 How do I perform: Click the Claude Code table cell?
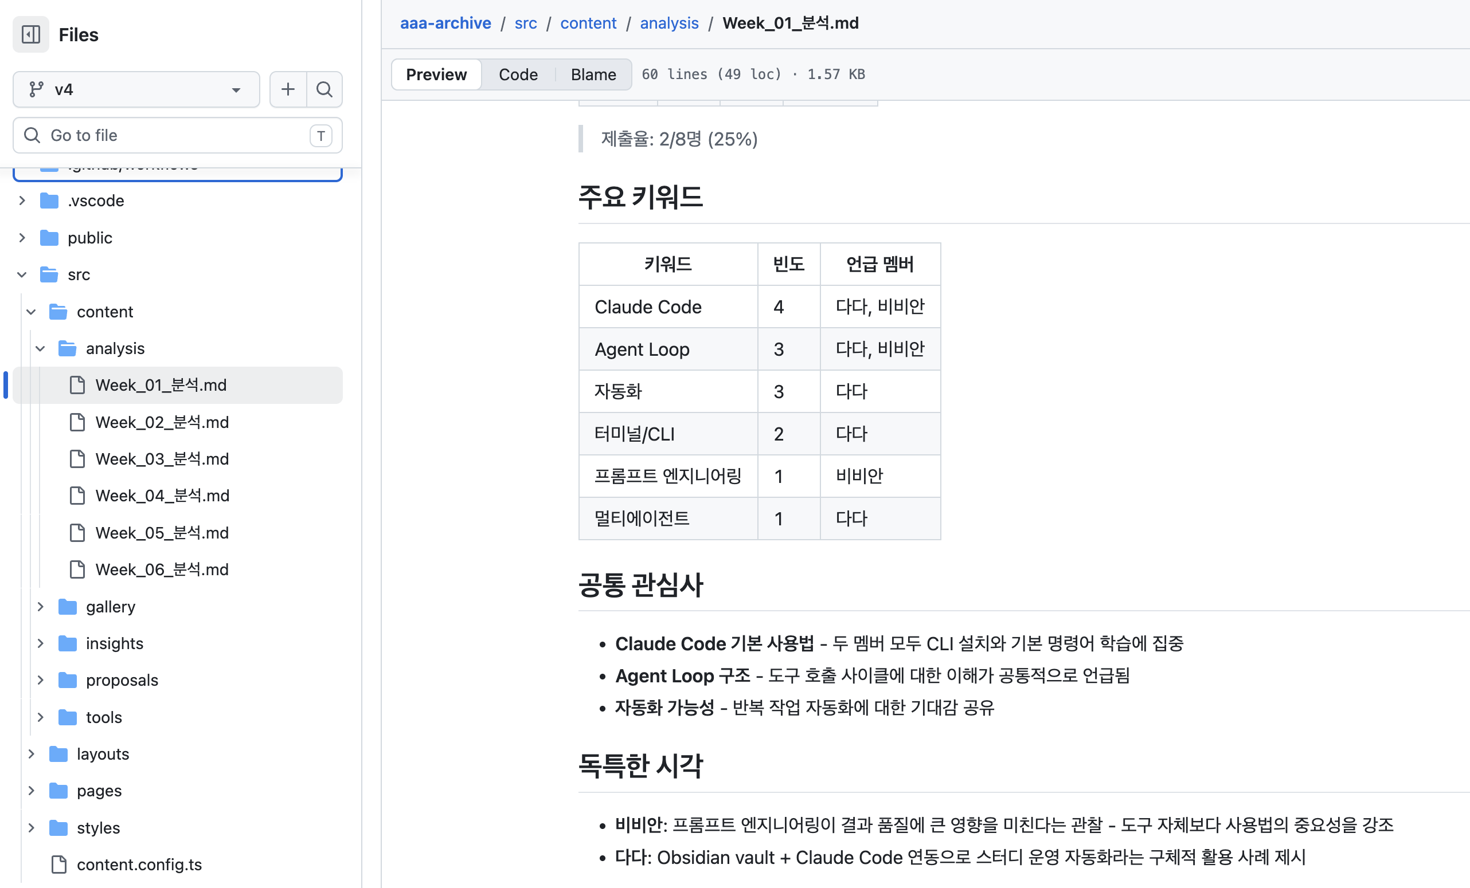point(668,307)
